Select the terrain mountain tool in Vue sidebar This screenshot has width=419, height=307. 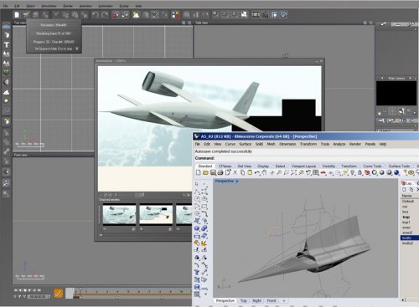click(x=6, y=54)
